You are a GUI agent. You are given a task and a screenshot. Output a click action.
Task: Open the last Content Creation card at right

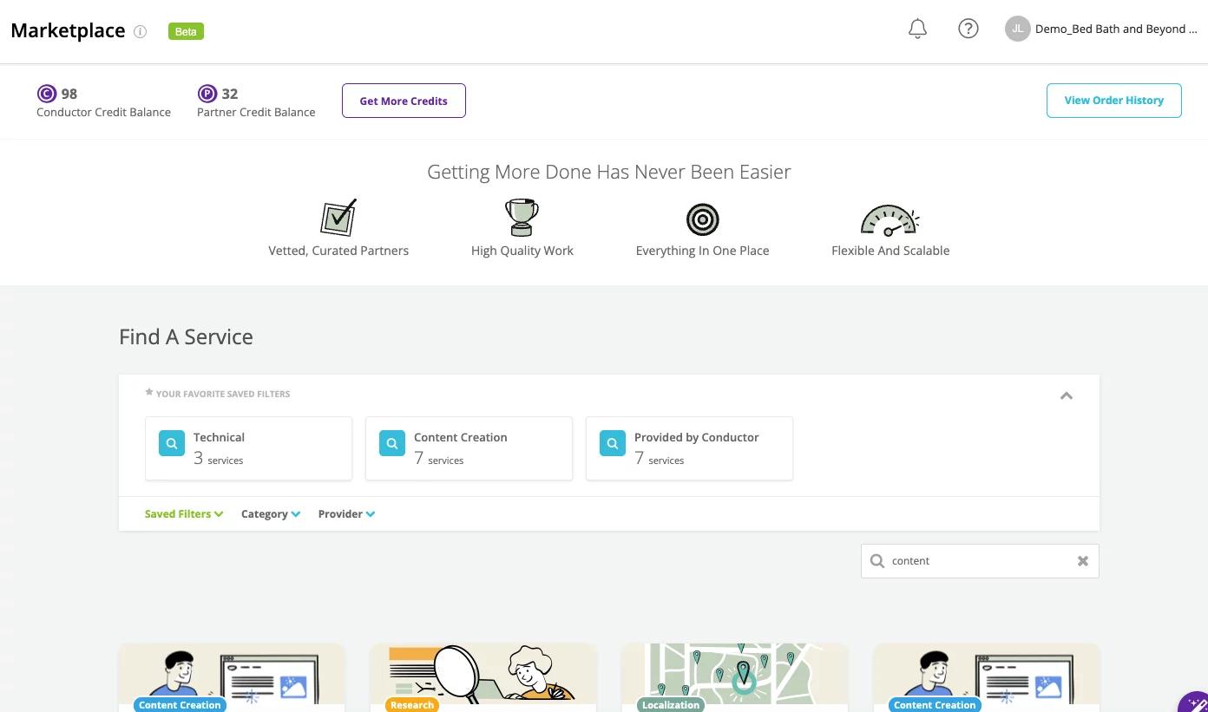pyautogui.click(x=987, y=677)
